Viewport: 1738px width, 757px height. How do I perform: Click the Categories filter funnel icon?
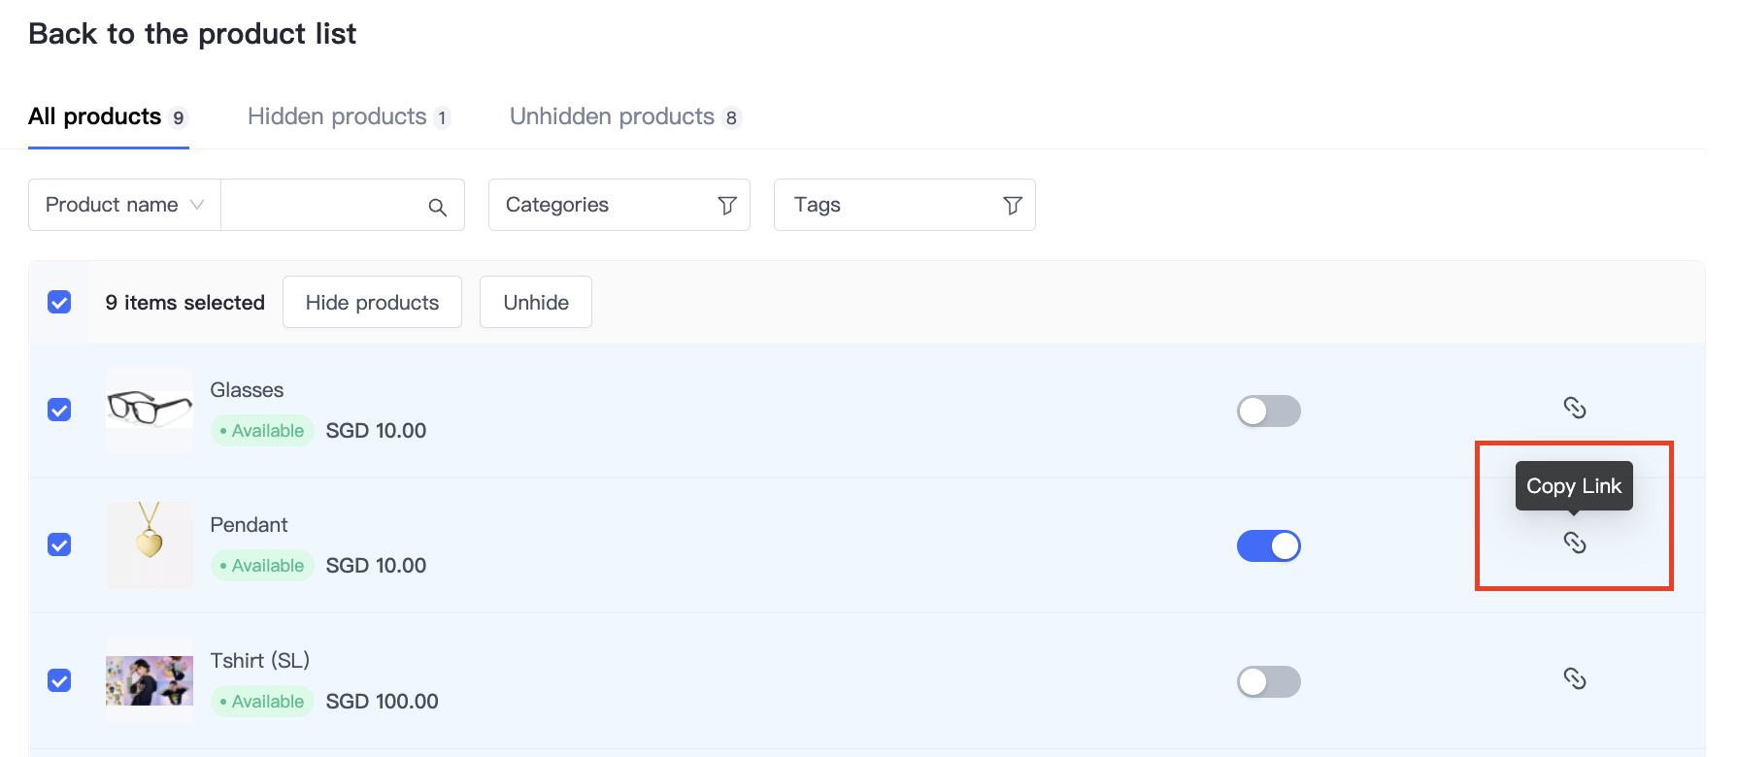(726, 206)
